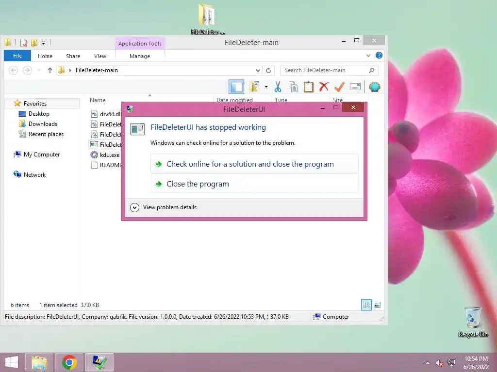Click the blue Help question mark icon
This screenshot has width=497, height=372.
click(379, 55)
